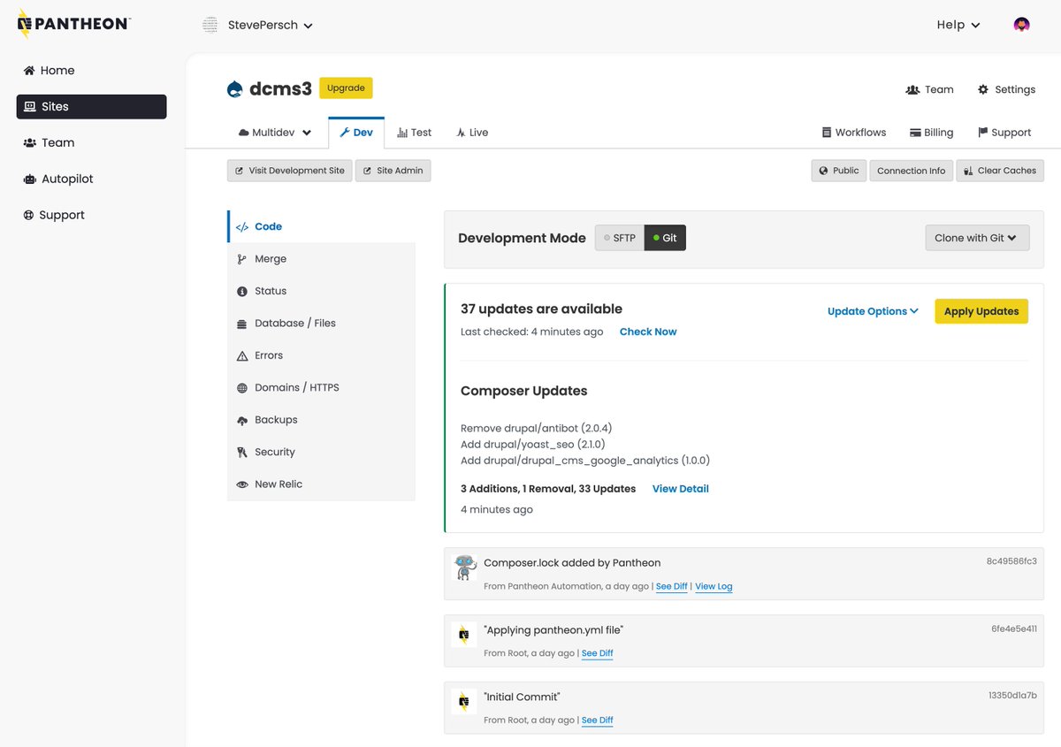The image size is (1061, 747).
Task: Click the Apply Updates button
Action: [x=981, y=311]
